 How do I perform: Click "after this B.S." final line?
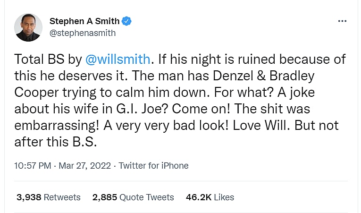(x=59, y=142)
